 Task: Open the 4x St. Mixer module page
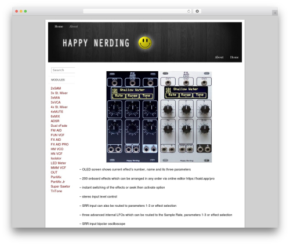coord(59,107)
